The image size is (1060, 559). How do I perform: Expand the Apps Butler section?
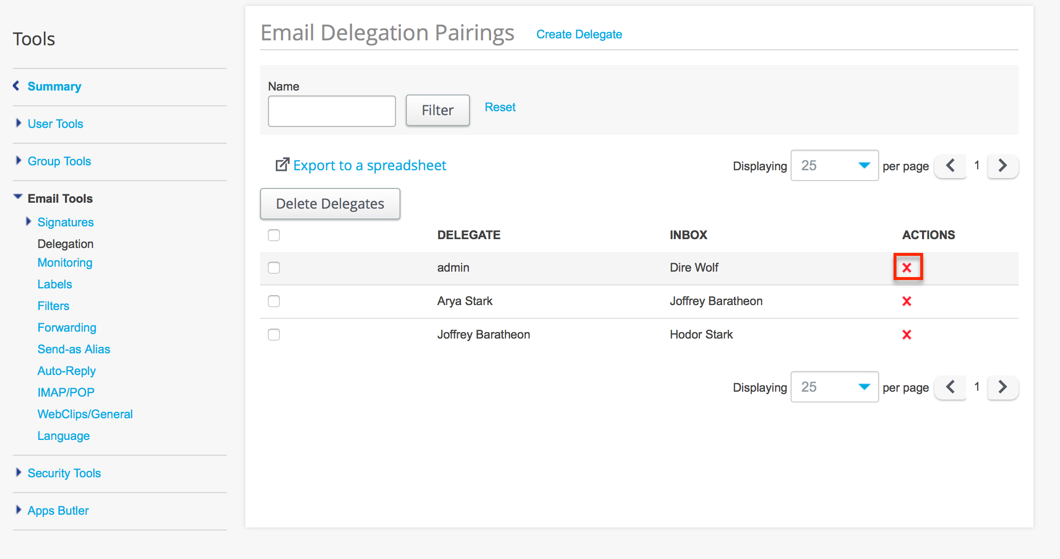coord(58,511)
